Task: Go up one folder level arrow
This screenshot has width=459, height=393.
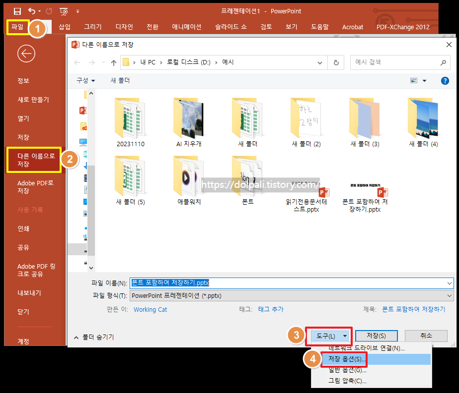Action: (x=114, y=62)
